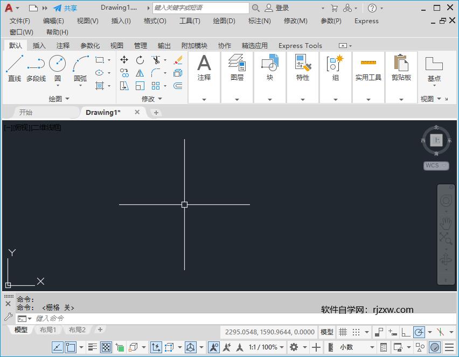Viewport: 459px width, 357px height.
Task: Toggle grid display in status bar
Action: 343,332
